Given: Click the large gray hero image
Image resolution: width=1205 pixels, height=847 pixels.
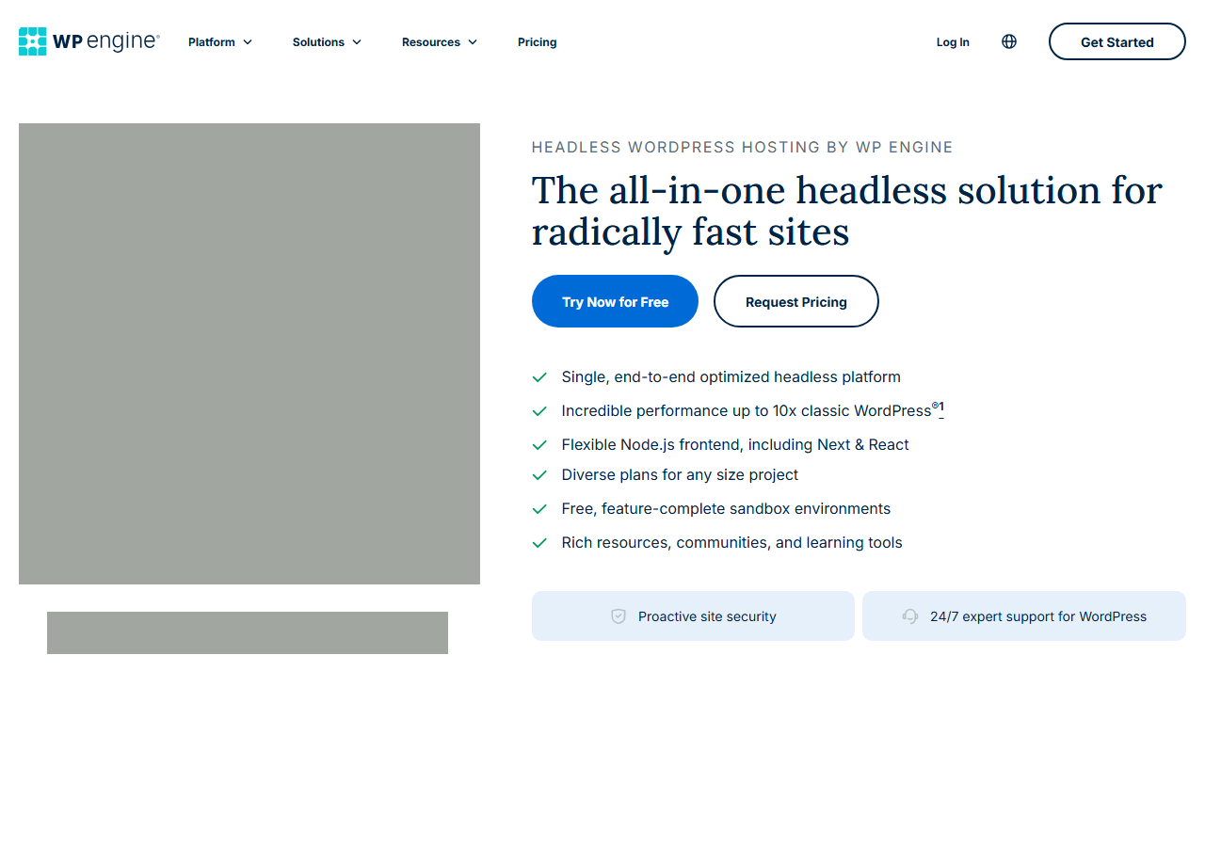Looking at the screenshot, I should [x=249, y=354].
